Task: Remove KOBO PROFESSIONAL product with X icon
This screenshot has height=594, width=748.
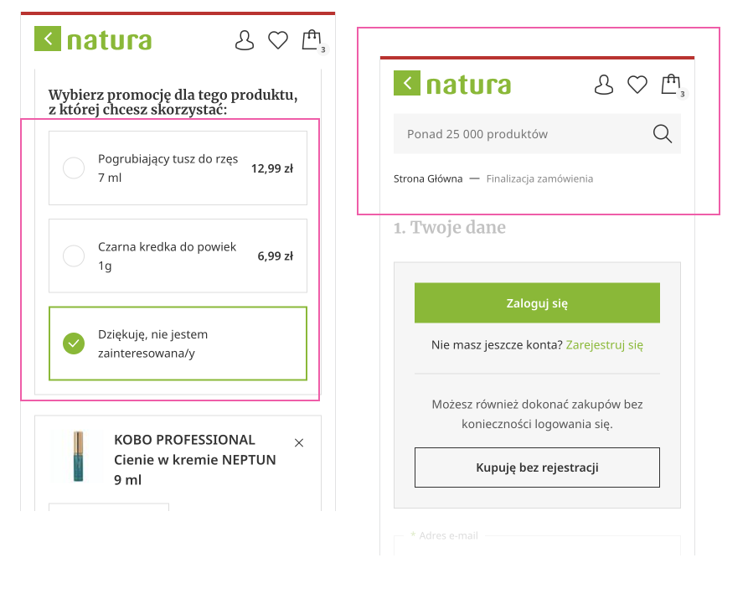Action: 299,442
